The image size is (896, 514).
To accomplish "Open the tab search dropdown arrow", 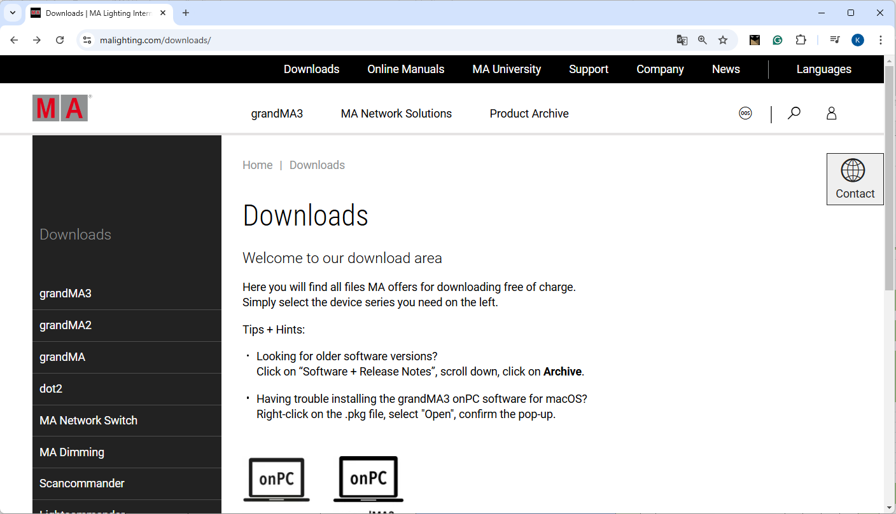I will [x=13, y=13].
